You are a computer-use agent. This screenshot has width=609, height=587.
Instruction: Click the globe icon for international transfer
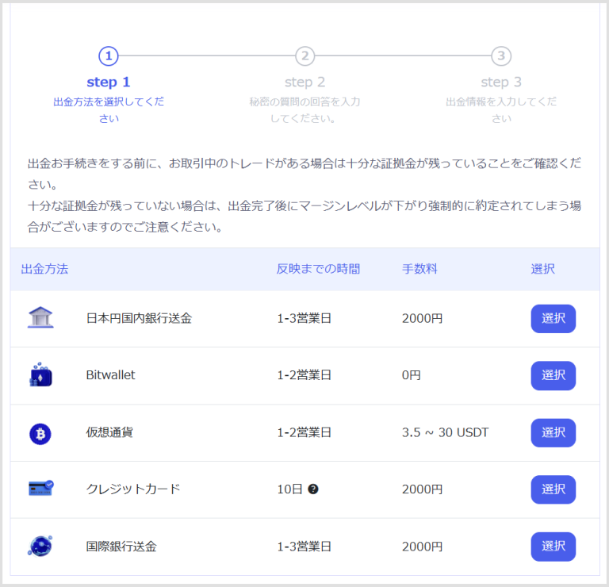(40, 546)
